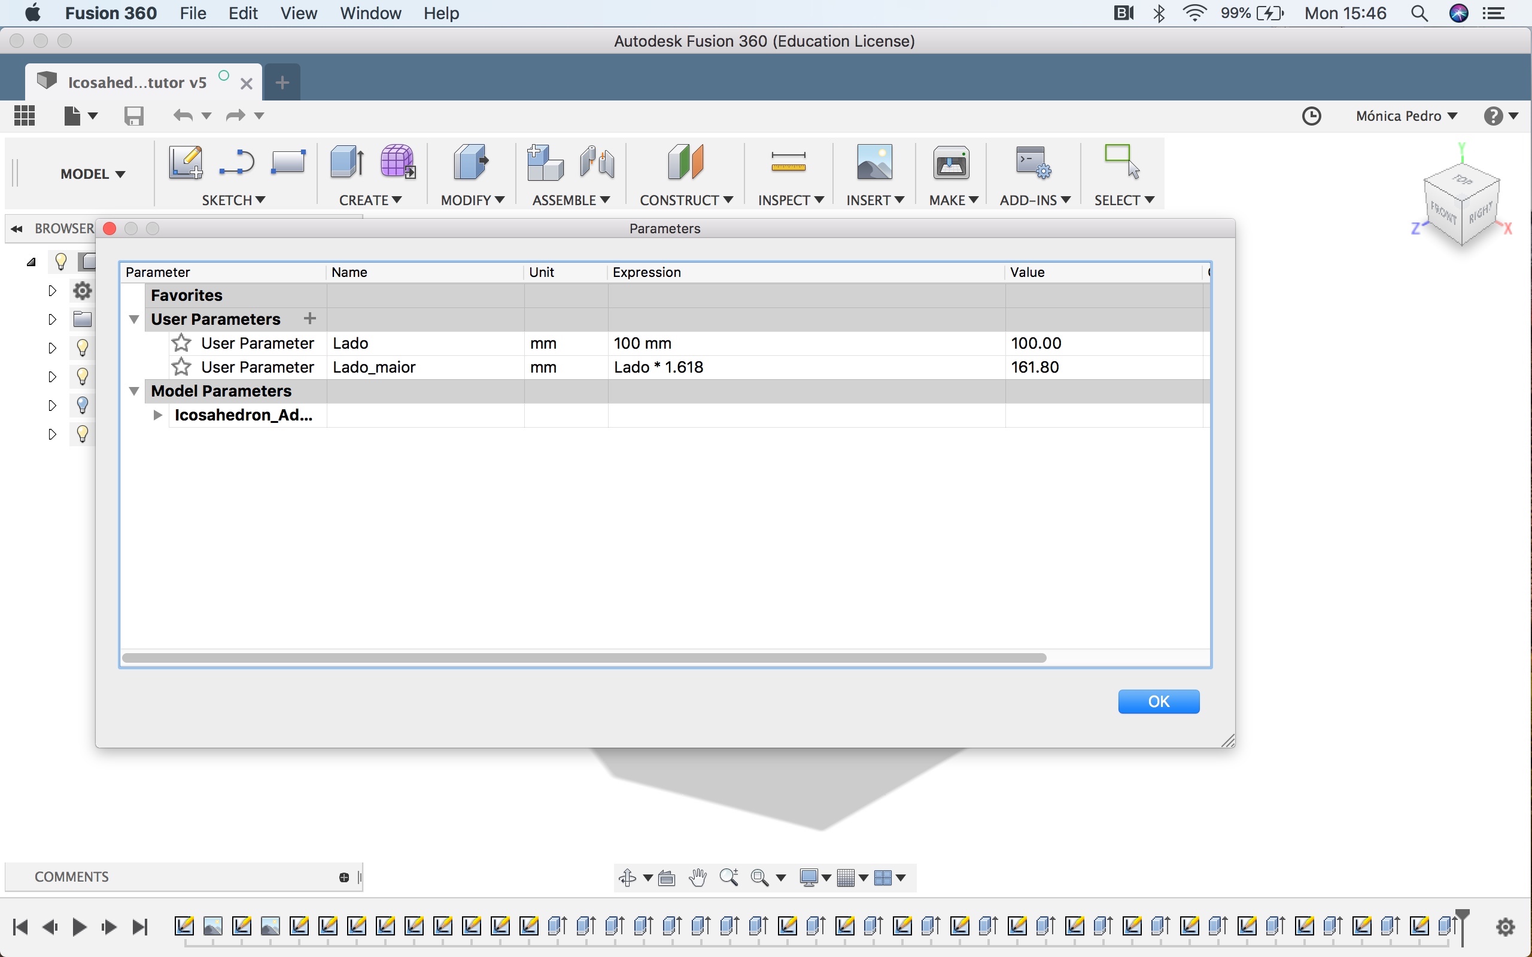The image size is (1532, 957).
Task: Collapse the BROWSER panel arrows
Action: [x=17, y=228]
